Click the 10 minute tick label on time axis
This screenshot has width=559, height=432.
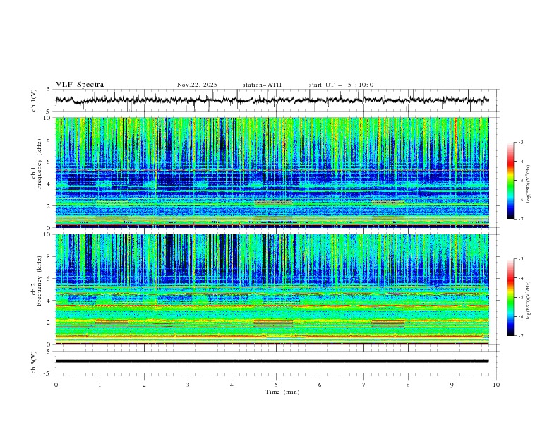tap(496, 385)
